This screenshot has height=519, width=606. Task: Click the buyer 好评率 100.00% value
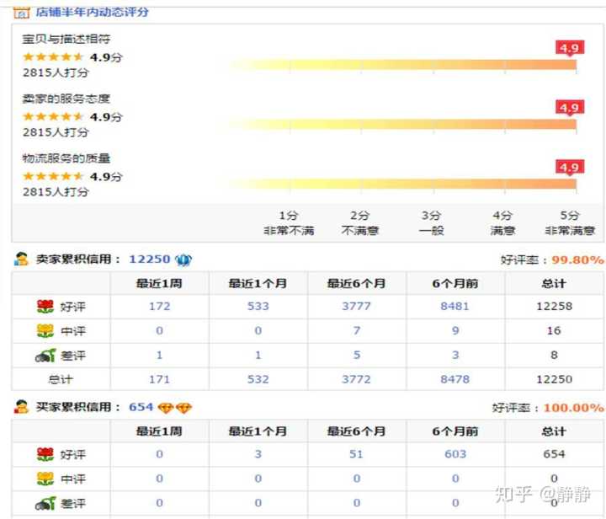(x=573, y=408)
